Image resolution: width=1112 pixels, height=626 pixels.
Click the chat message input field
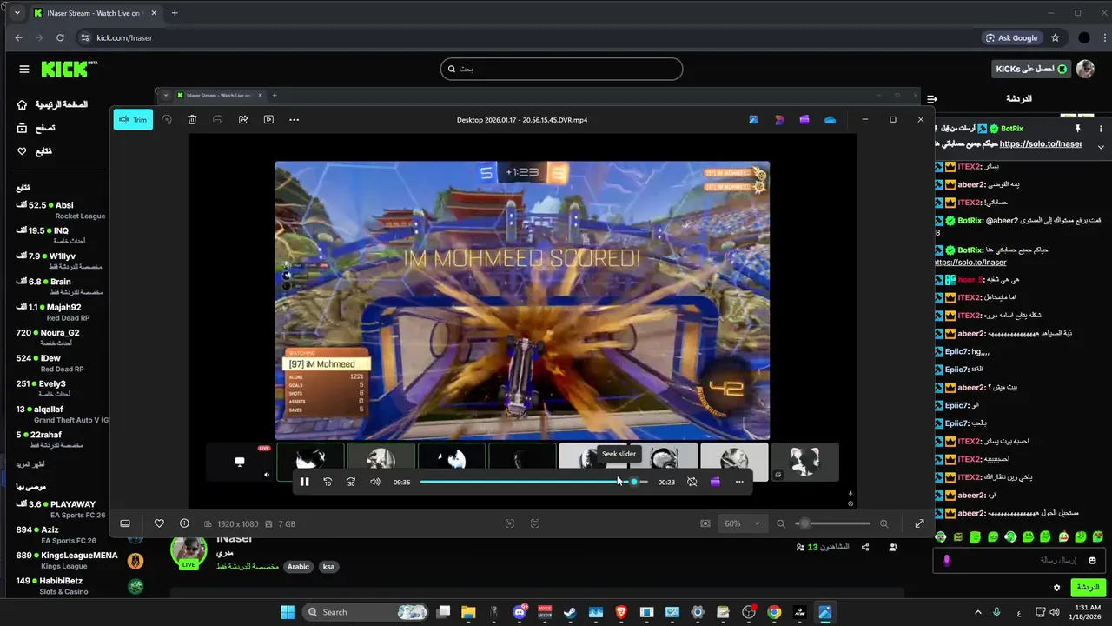pos(1020,561)
